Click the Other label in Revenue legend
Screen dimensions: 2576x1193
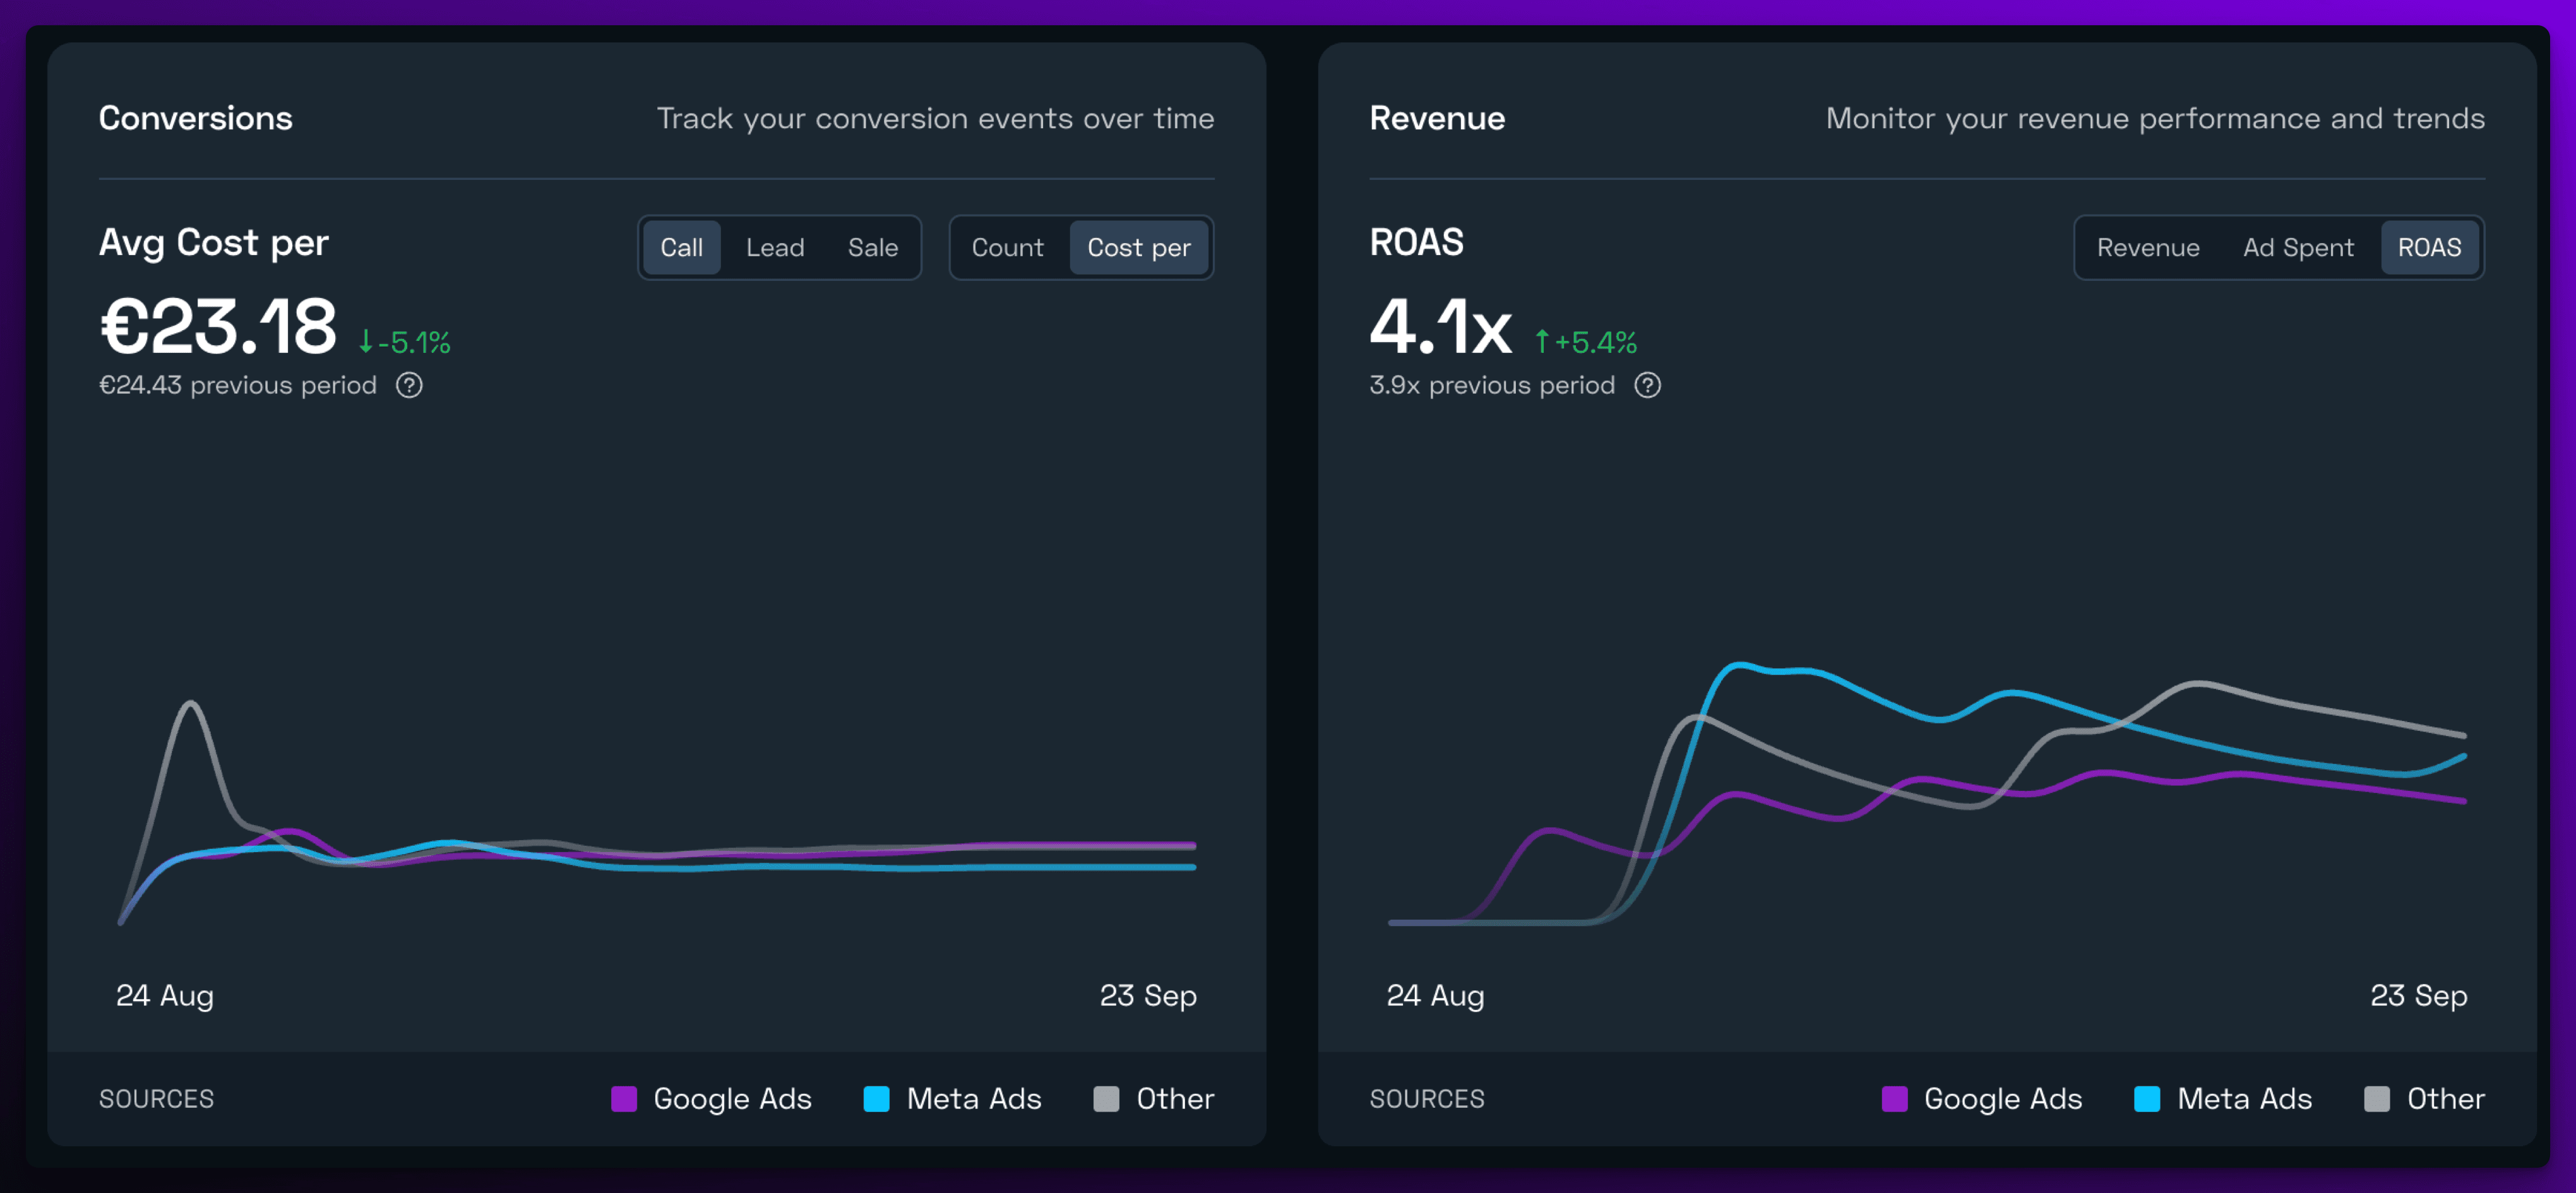coord(2445,1098)
